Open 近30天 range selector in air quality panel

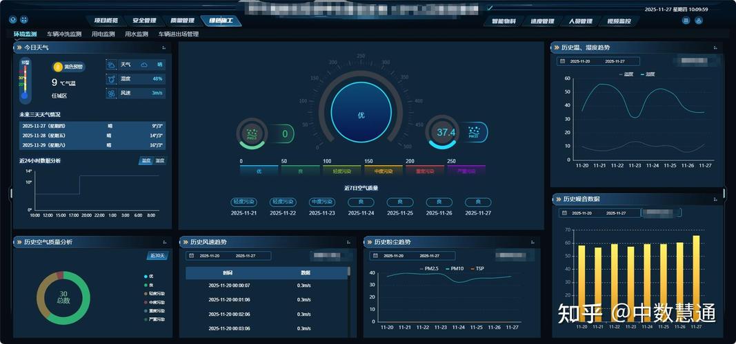(158, 256)
